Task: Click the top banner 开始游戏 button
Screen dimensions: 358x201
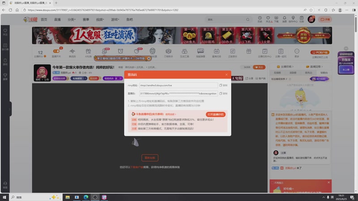Action: (x=303, y=36)
